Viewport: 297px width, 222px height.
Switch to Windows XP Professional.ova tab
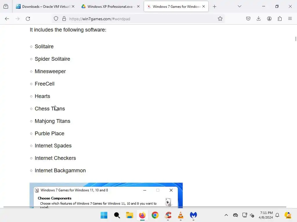[111, 7]
